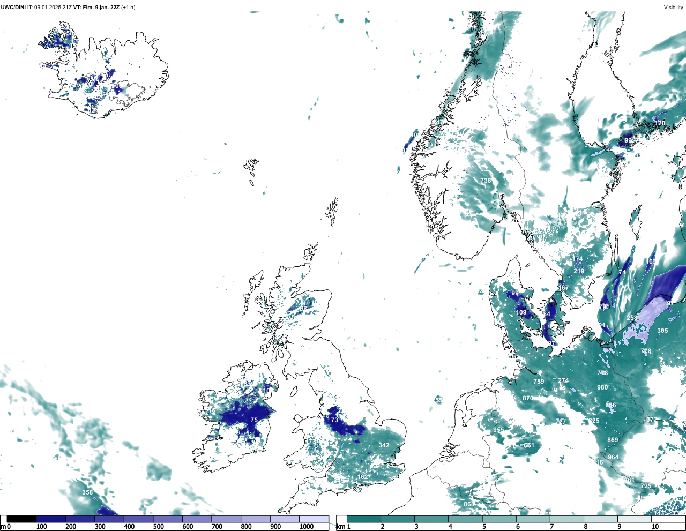Click the '500' label on the metre legend
The image size is (686, 531).
pos(158,527)
